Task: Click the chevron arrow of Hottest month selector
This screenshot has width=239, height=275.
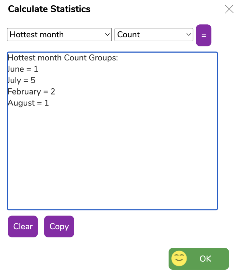Action: tap(107, 35)
